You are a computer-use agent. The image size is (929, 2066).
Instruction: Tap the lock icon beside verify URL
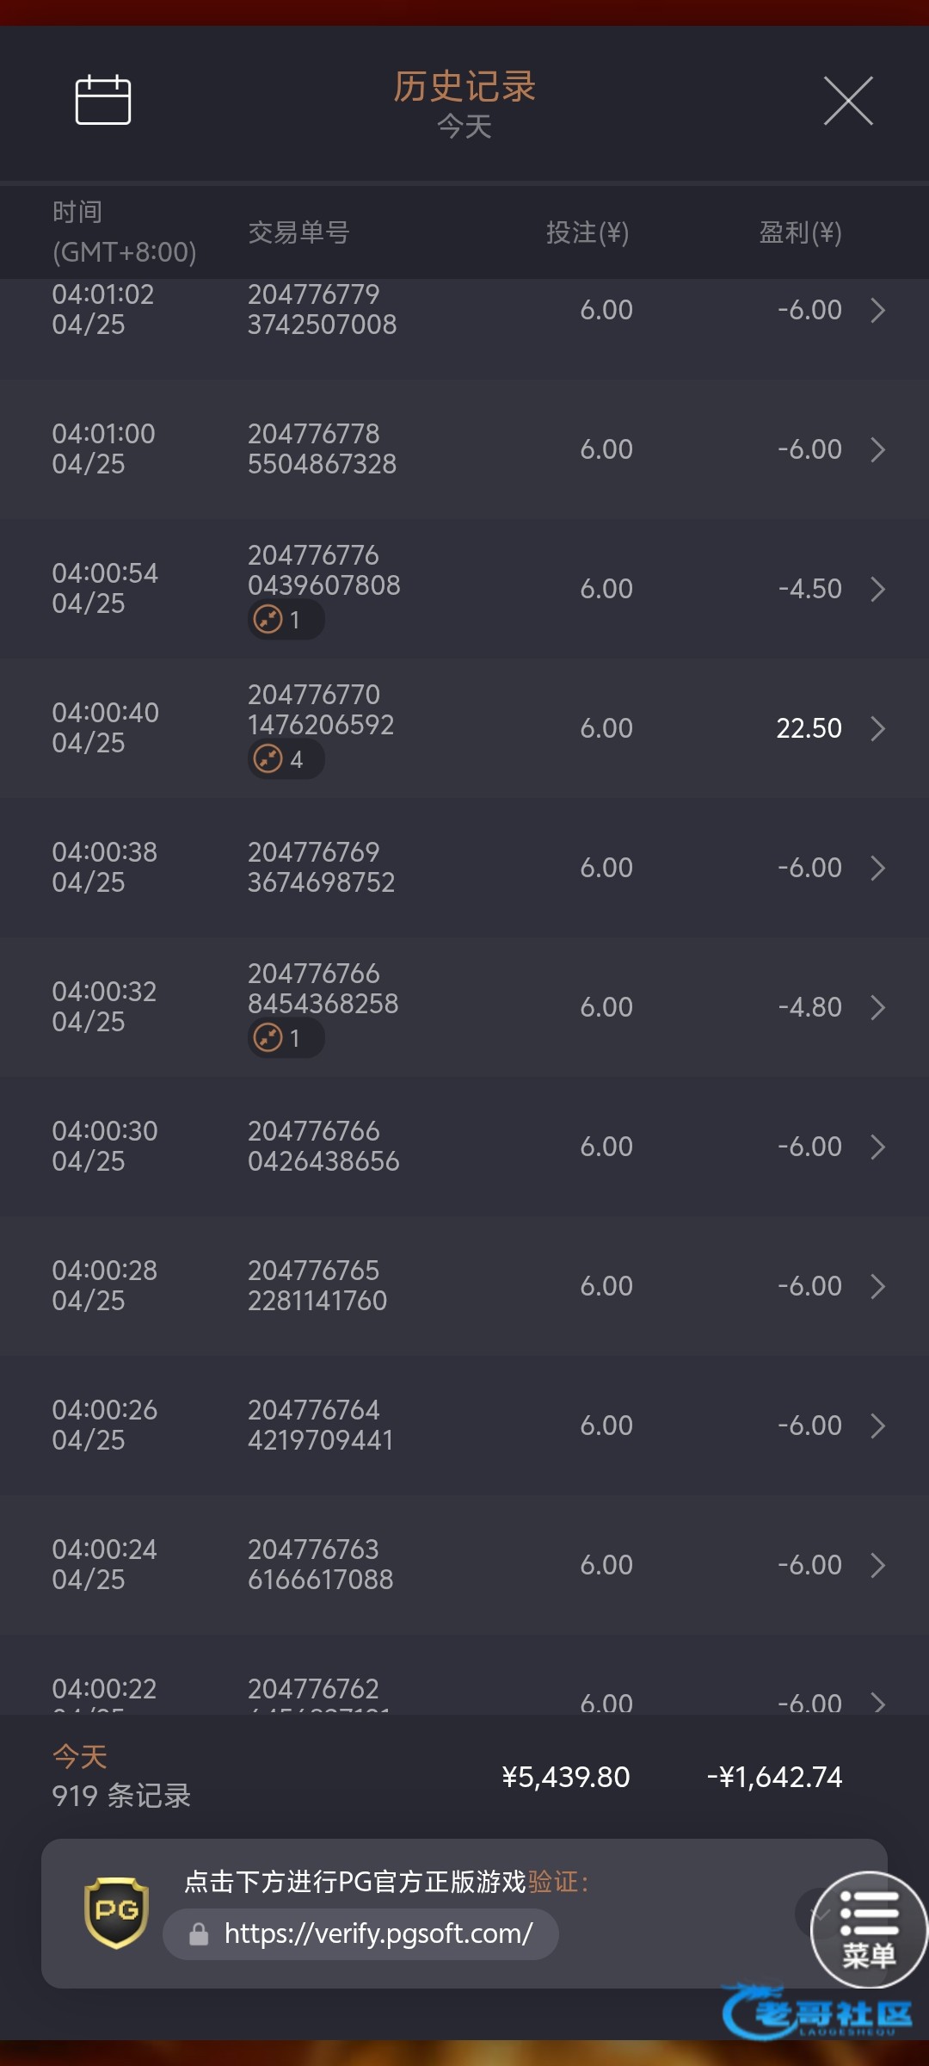point(199,1934)
